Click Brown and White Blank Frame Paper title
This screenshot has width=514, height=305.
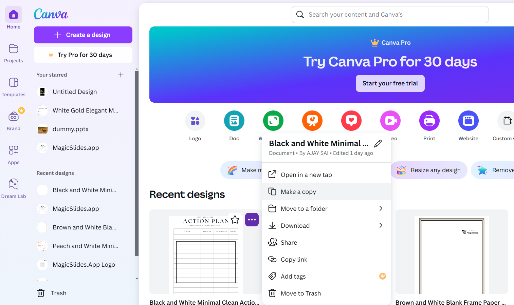(x=451, y=302)
